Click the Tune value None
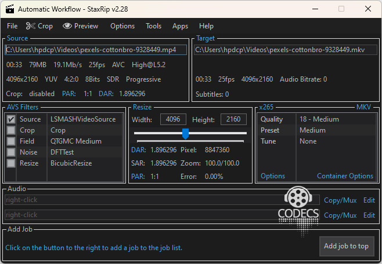This screenshot has height=264, width=382. coord(308,141)
